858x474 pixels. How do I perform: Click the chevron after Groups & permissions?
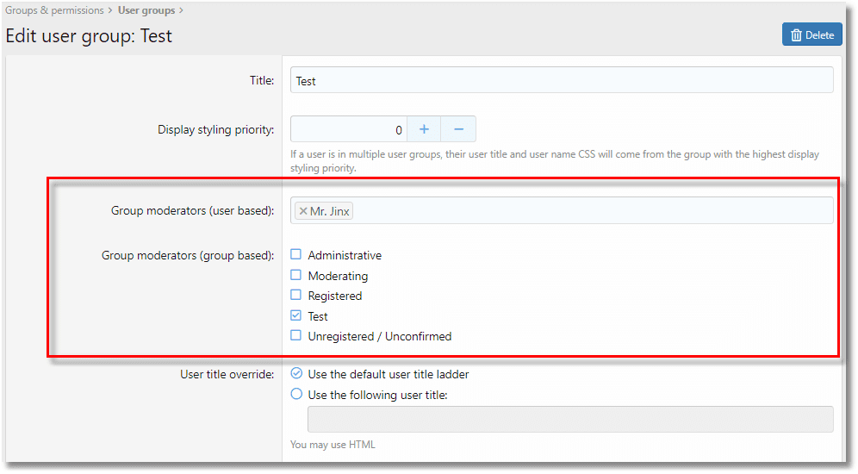[x=110, y=10]
